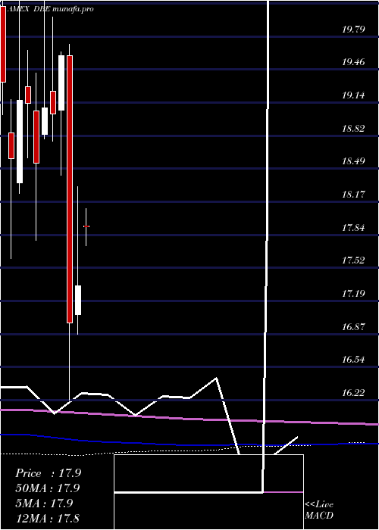This screenshot has height=530, width=379.
Task: Click the 17.84 price axis label
Action: click(x=354, y=227)
